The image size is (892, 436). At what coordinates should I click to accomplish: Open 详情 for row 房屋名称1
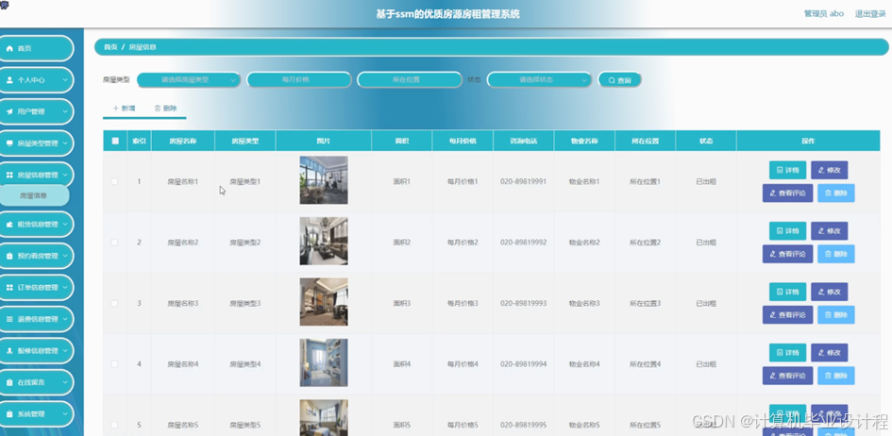pyautogui.click(x=787, y=170)
